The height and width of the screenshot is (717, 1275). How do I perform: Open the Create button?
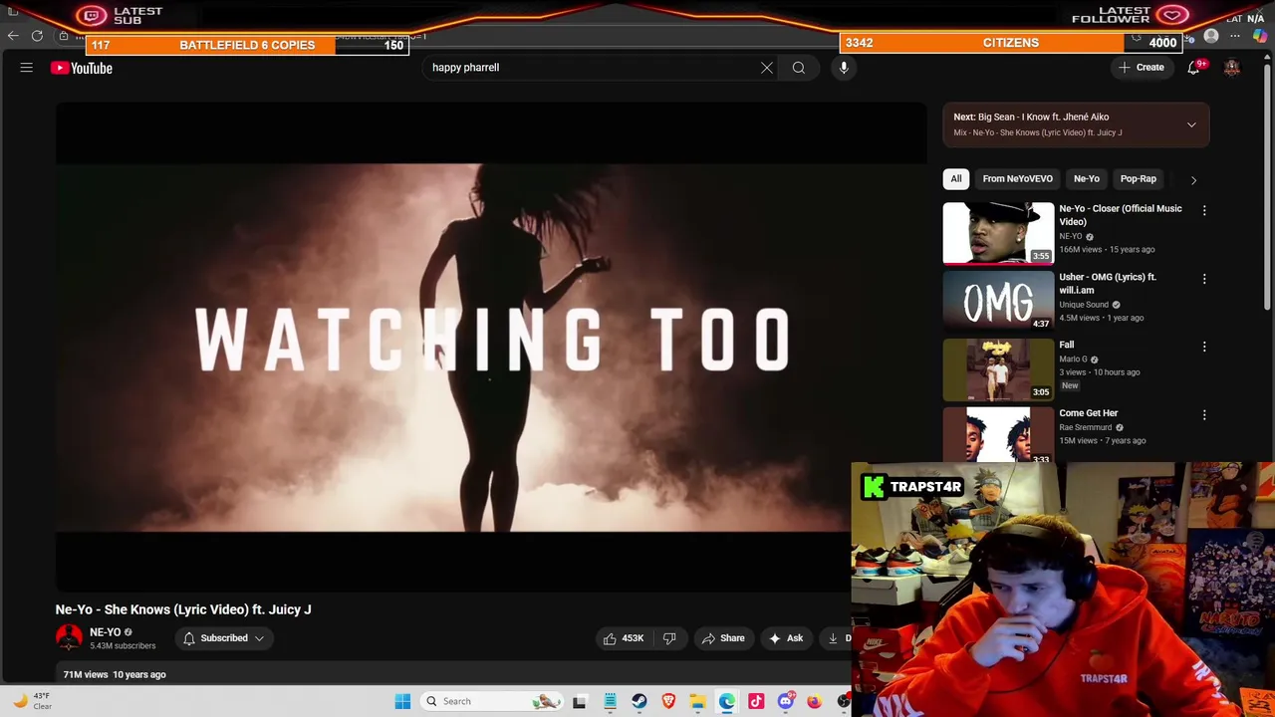coord(1141,68)
